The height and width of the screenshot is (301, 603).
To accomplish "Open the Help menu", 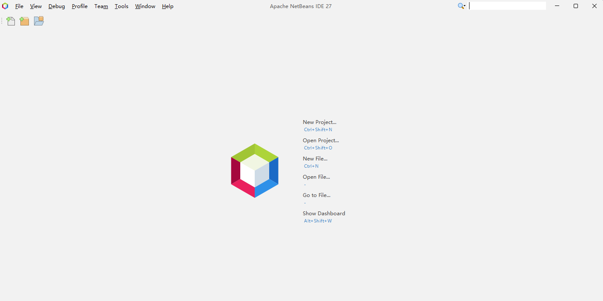I will [167, 6].
